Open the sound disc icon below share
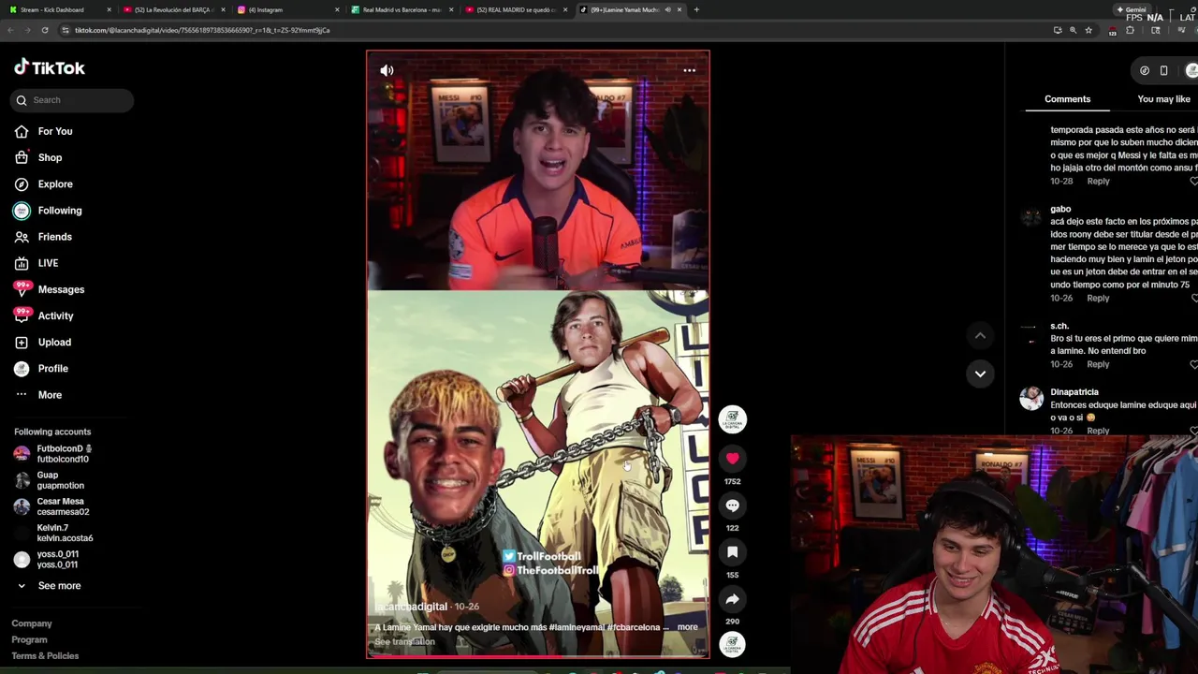 (x=732, y=644)
